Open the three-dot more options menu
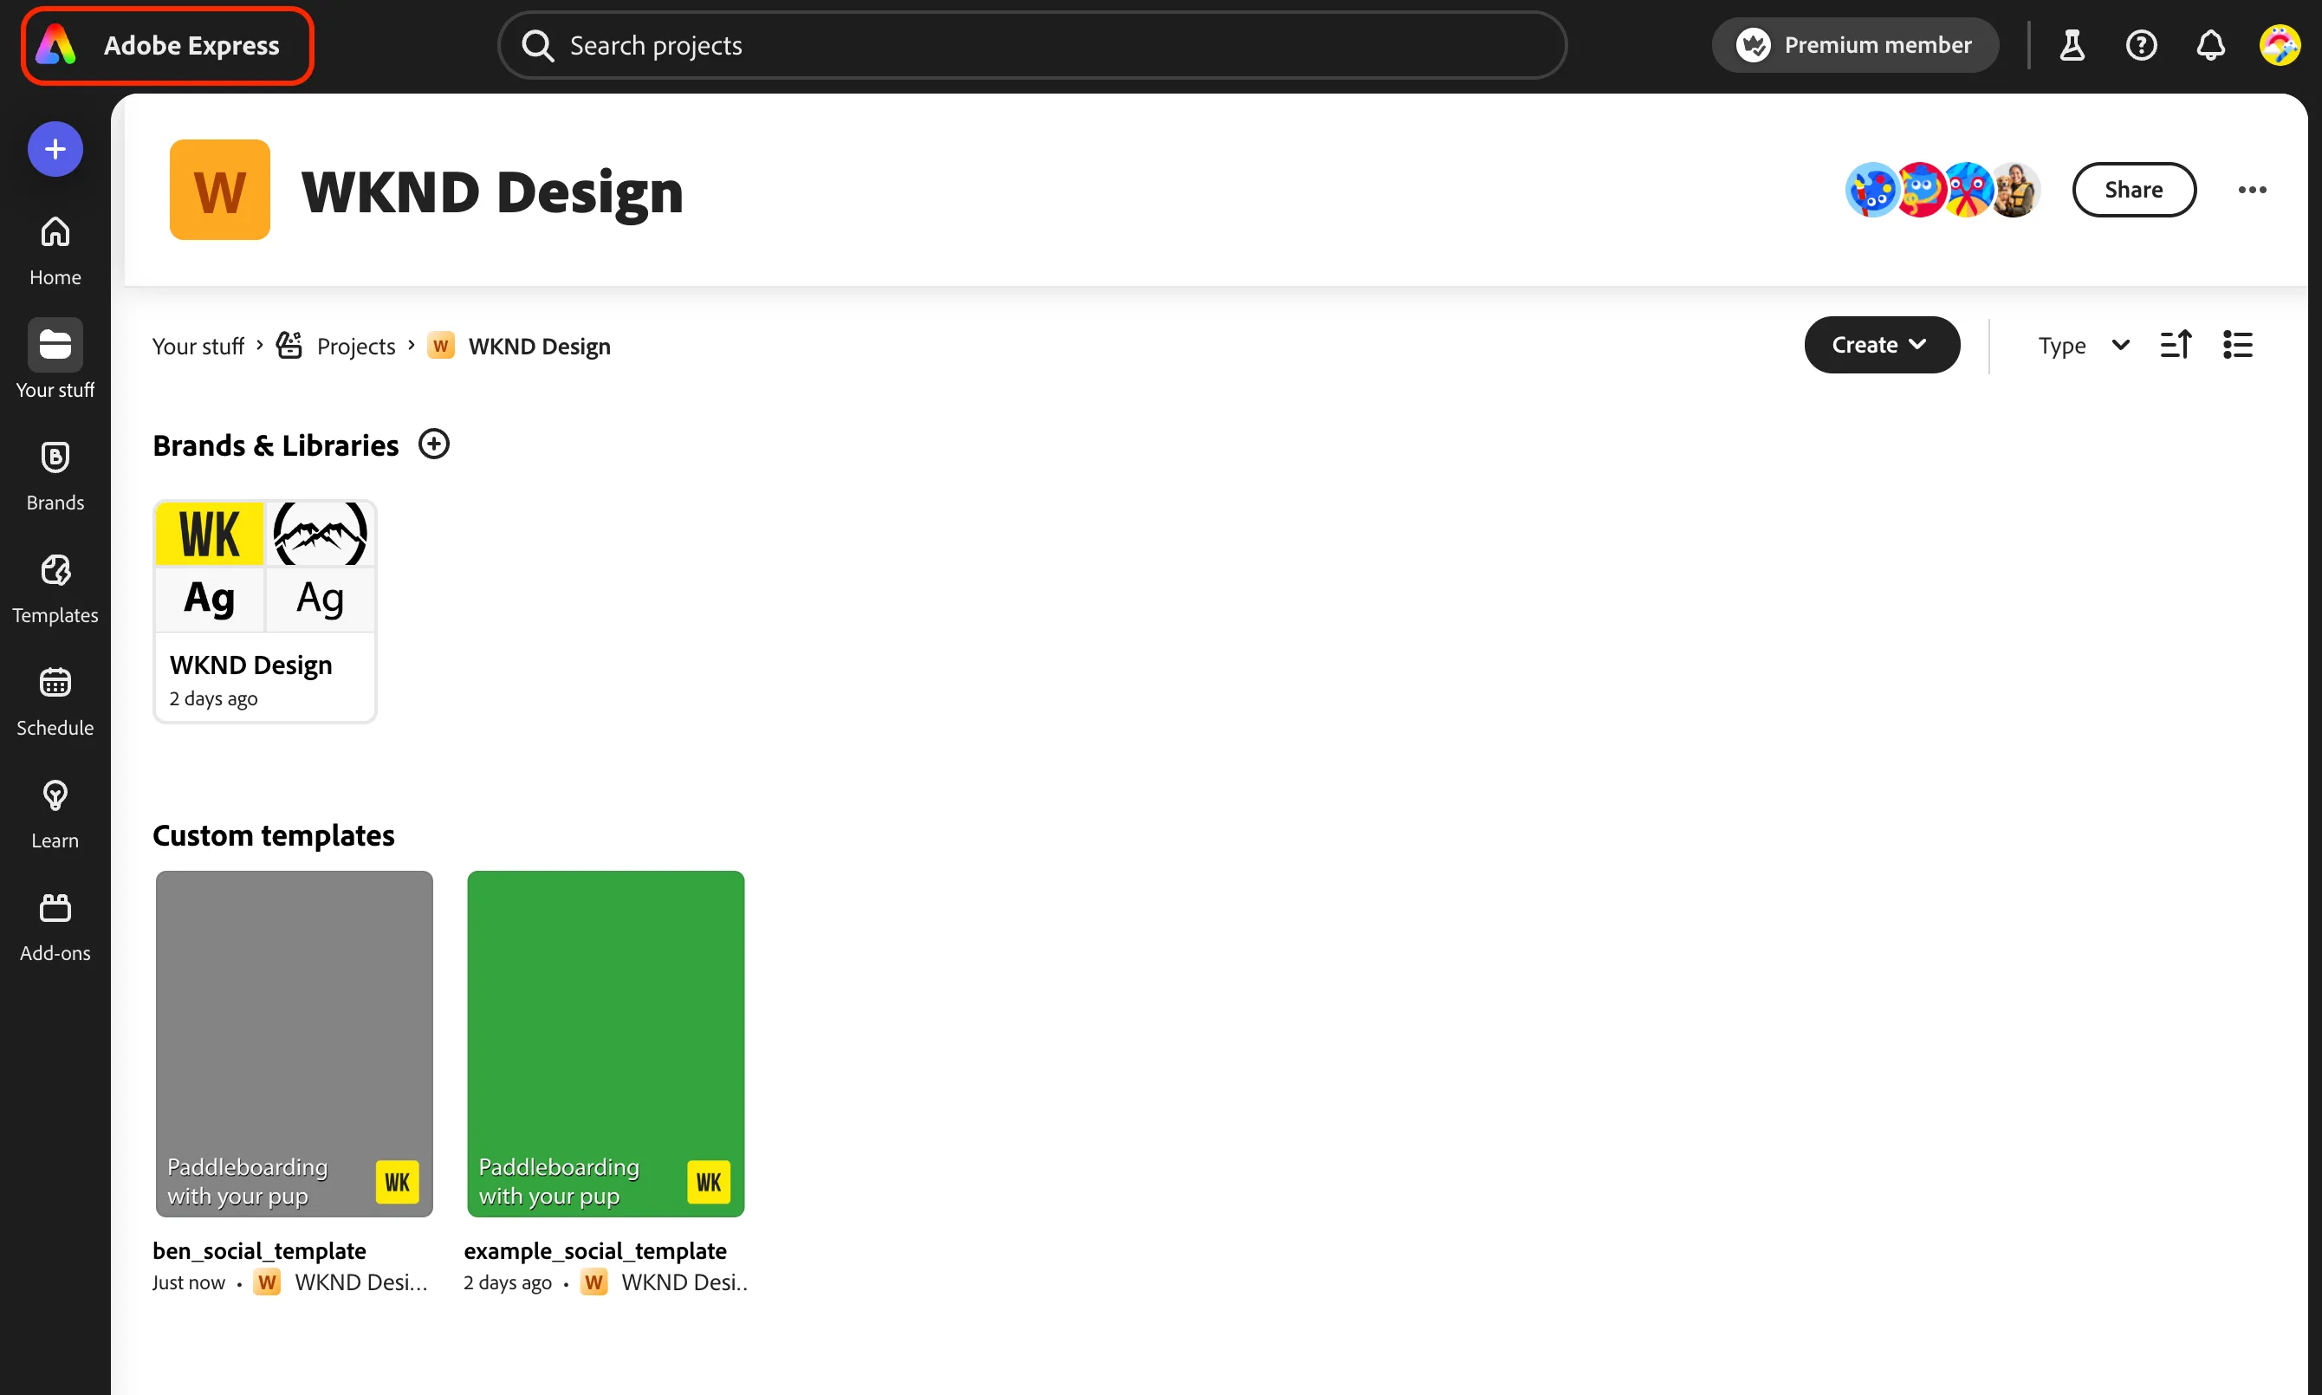The image size is (2322, 1395). pyautogui.click(x=2252, y=190)
